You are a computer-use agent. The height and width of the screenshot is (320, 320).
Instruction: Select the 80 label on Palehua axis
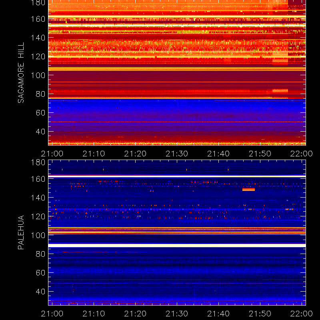(40, 254)
